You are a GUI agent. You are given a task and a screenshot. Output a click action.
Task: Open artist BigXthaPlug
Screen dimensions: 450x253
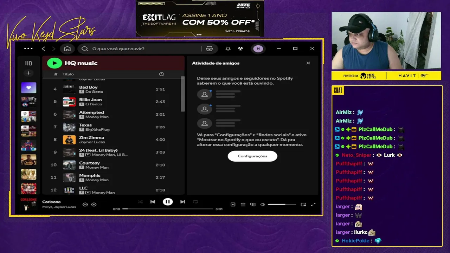click(x=97, y=130)
